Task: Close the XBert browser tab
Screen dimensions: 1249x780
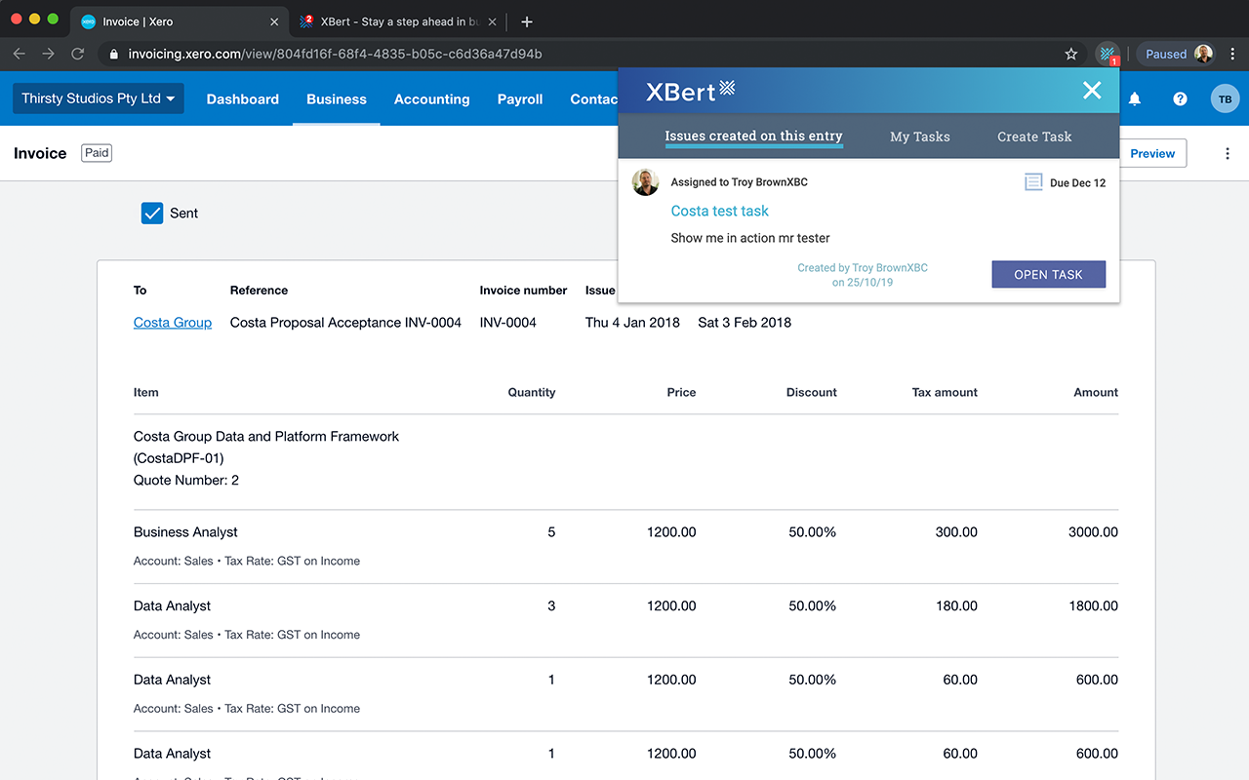Action: (492, 21)
